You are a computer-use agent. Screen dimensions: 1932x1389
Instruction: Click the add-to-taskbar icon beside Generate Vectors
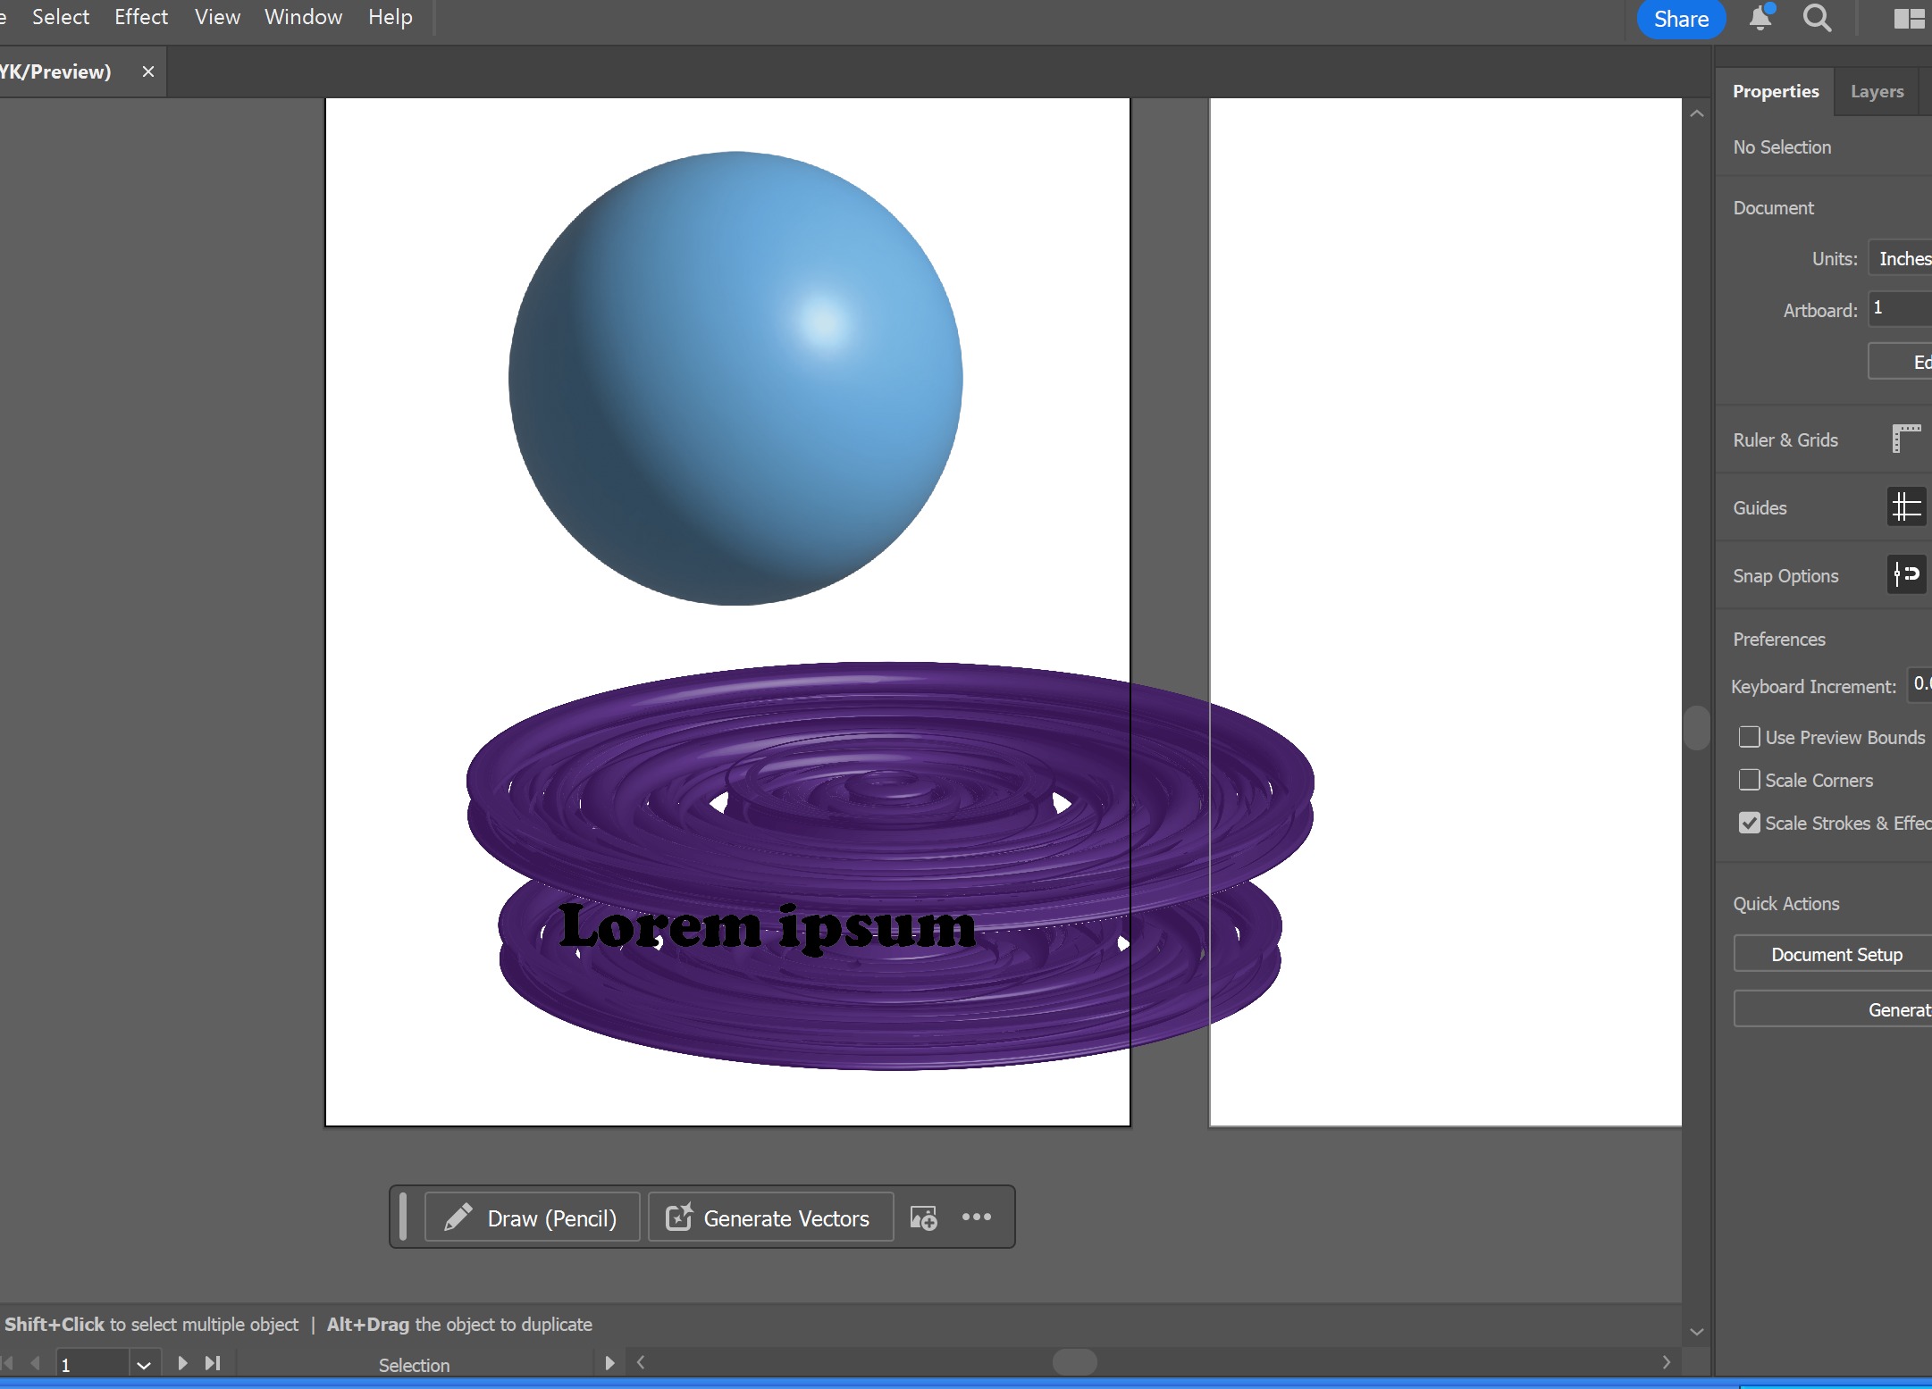(923, 1217)
